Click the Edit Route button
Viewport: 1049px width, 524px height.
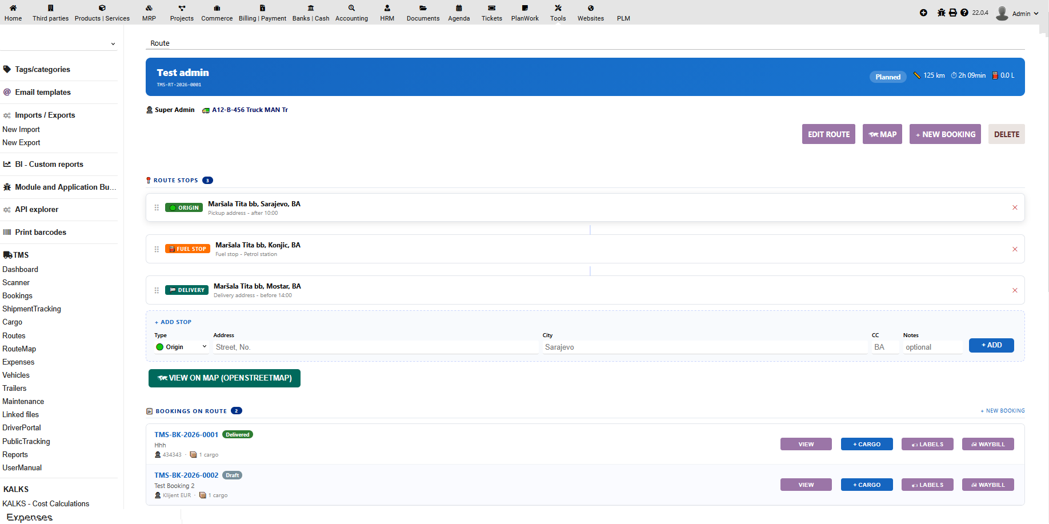click(x=828, y=134)
